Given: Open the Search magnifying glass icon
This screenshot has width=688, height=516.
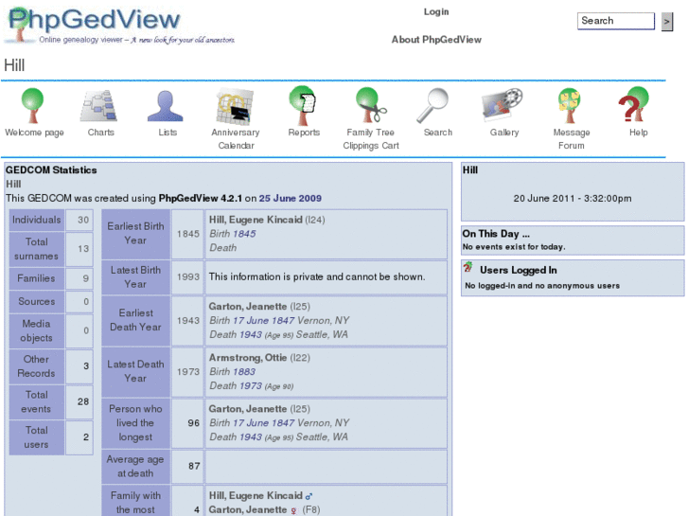Looking at the screenshot, I should pos(432,105).
